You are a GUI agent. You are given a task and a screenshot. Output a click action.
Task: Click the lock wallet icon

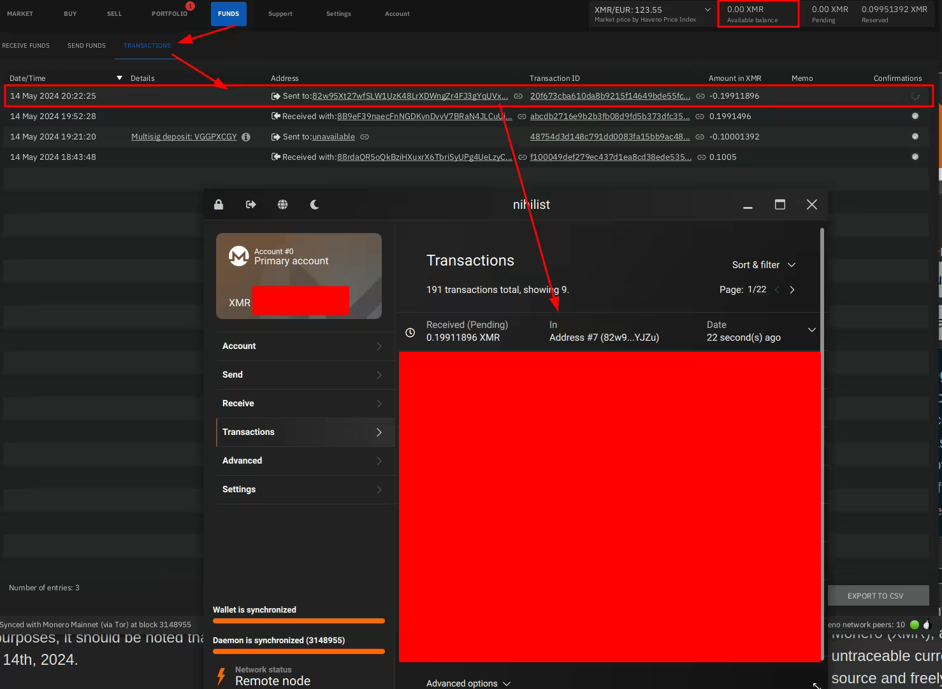coord(219,204)
